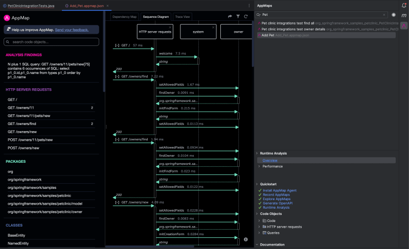Select GET /owners/new in sidebar list
The width and height of the screenshot is (409, 249).
point(50,132)
